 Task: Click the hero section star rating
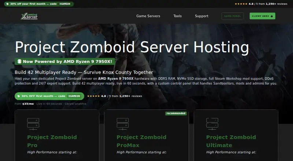[93, 96]
